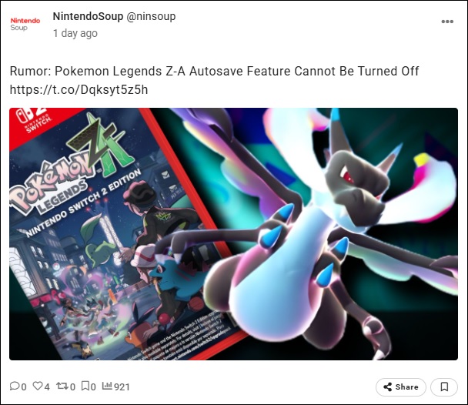
Task: Open the NintendoSoup account name link
Action: click(x=88, y=16)
